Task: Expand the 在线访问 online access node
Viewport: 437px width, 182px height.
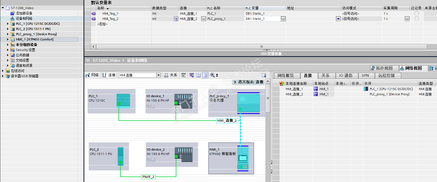Action: coord(3,71)
